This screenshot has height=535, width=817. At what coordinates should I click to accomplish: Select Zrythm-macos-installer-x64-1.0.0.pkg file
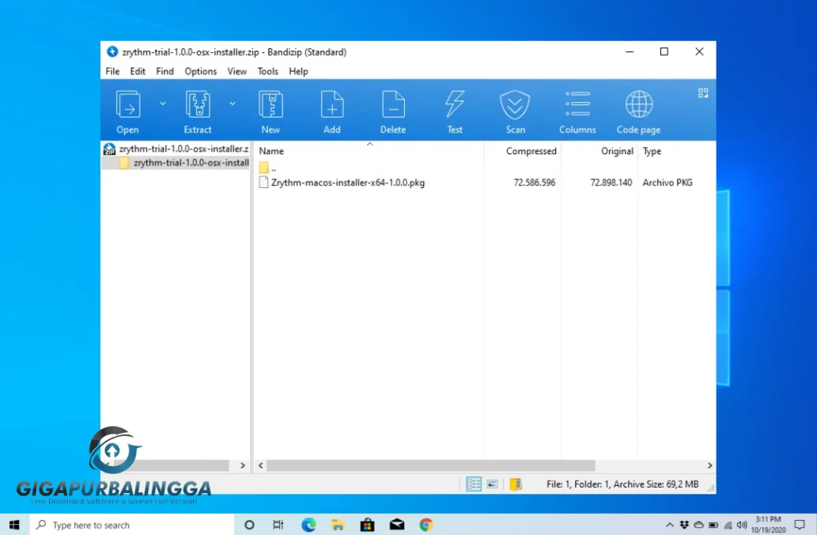342,183
